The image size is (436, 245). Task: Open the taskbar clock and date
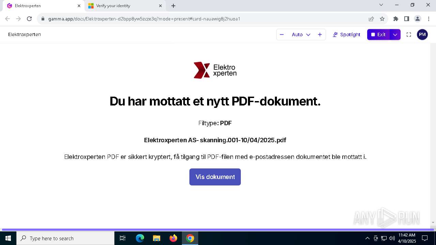pyautogui.click(x=407, y=238)
